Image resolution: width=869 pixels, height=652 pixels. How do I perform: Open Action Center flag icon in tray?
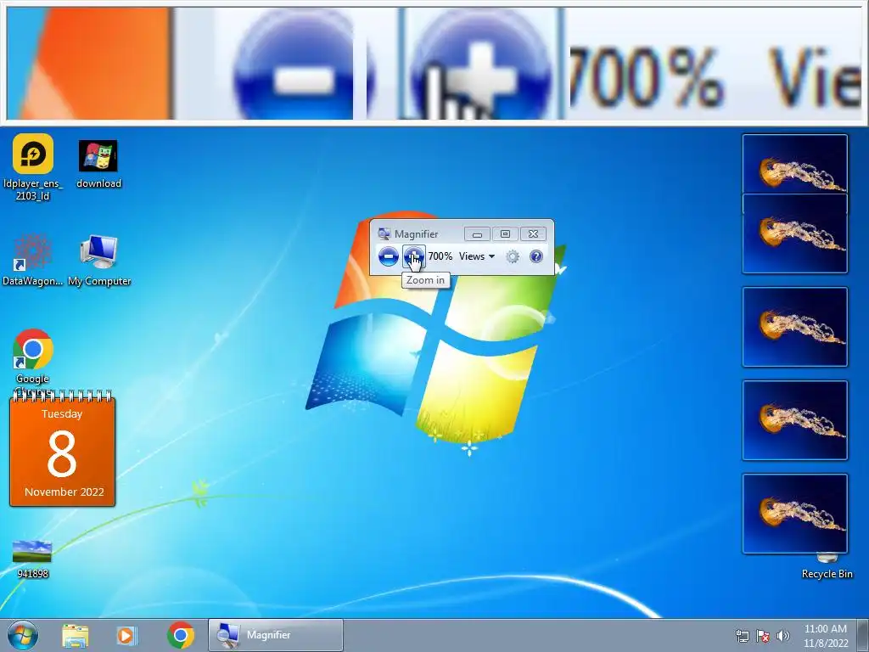(763, 636)
